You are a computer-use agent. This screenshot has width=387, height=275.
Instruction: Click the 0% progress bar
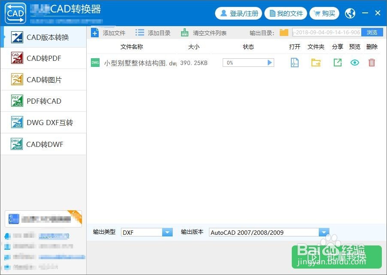pyautogui.click(x=248, y=63)
